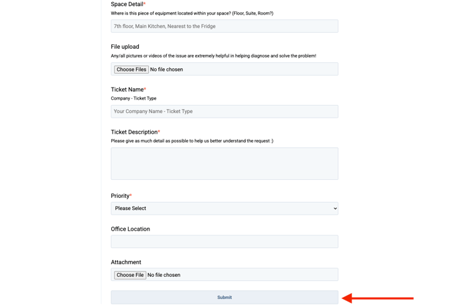Click inside the Ticket Description text area
Image resolution: width=449 pixels, height=307 pixels.
click(x=224, y=163)
